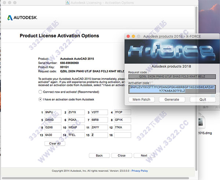Click the Clear All button
Screen dimensions: 220x180
pos(55,144)
